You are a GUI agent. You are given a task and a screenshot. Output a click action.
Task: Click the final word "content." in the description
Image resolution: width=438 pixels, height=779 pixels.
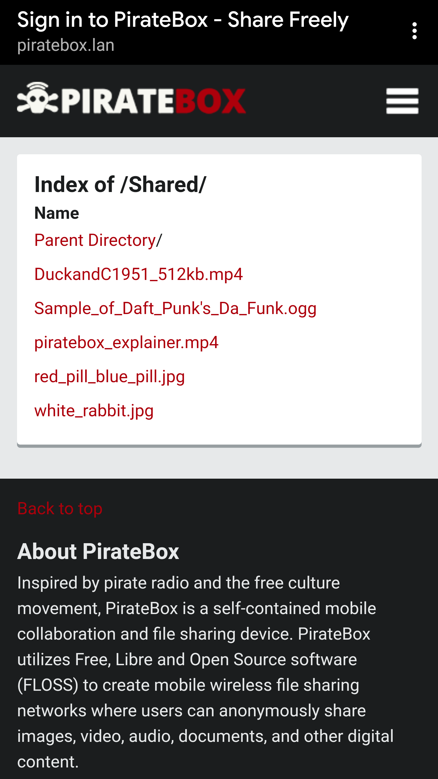click(x=48, y=762)
